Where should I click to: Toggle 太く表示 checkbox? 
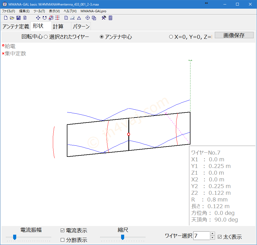pos(230,237)
